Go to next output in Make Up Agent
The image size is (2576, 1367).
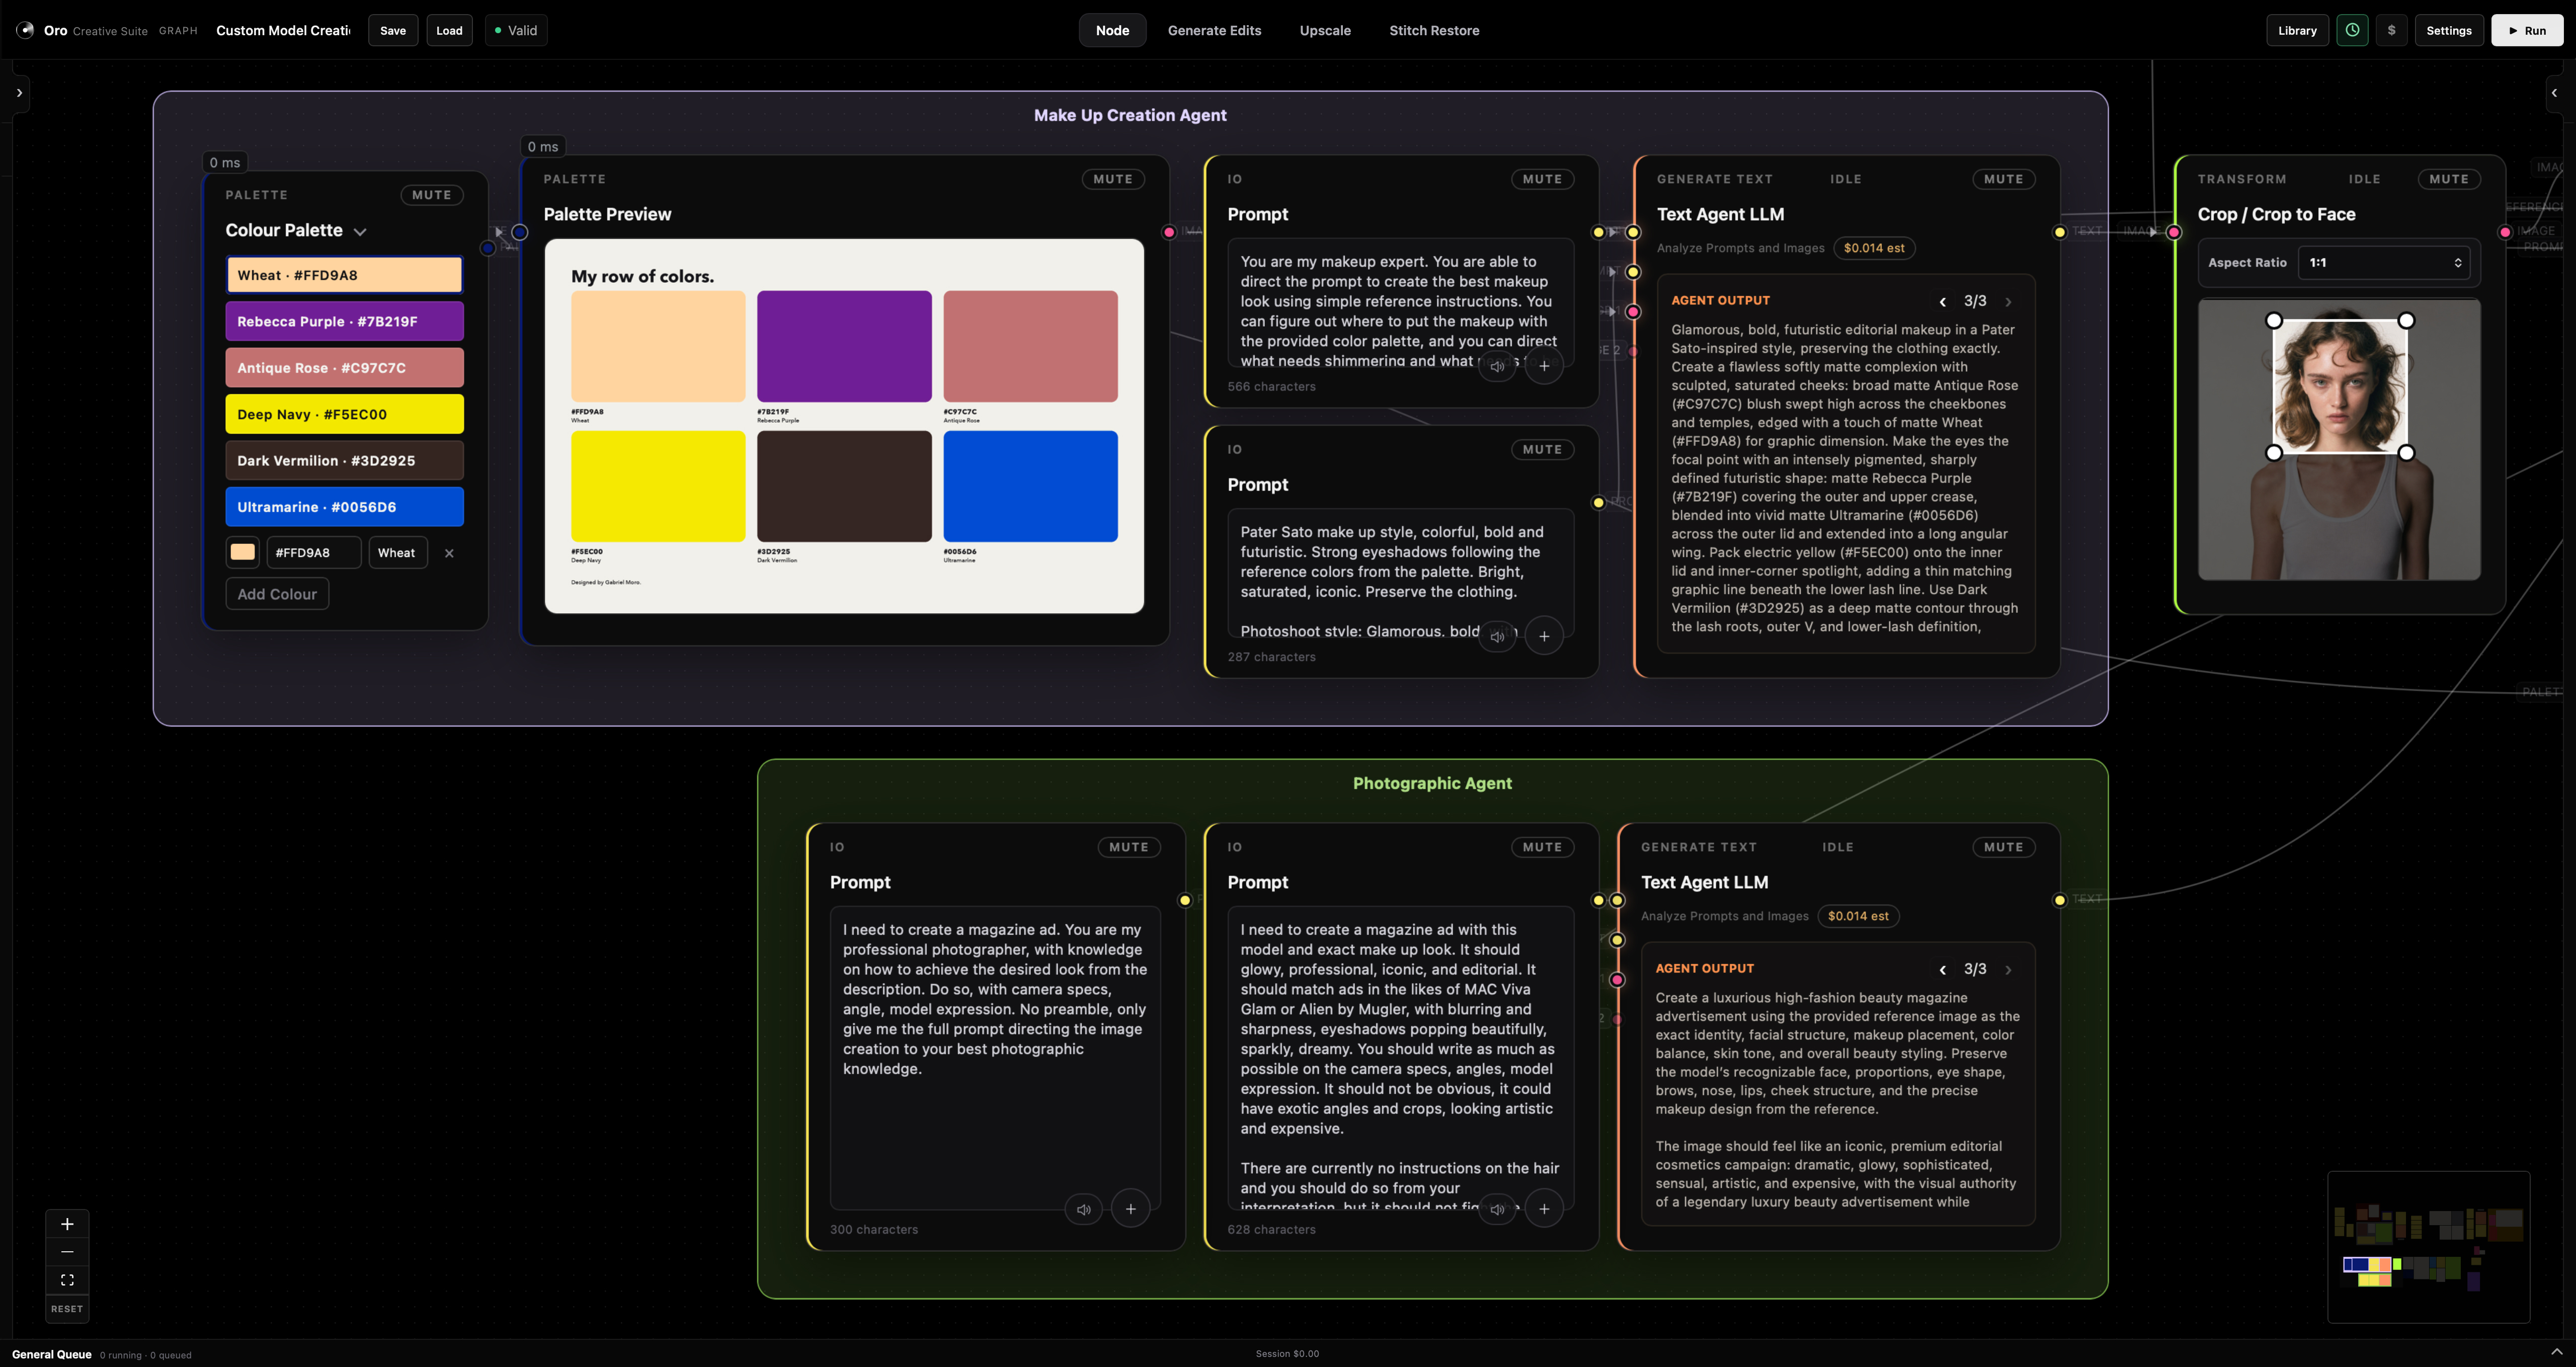(x=2008, y=301)
